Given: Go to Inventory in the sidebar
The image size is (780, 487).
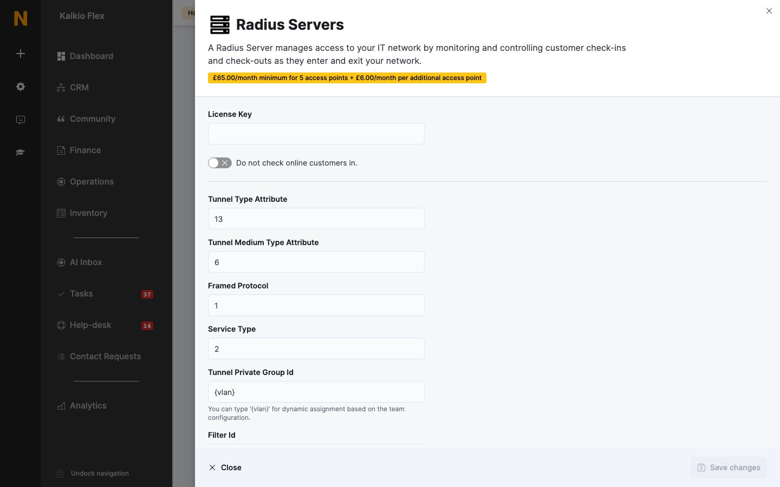Looking at the screenshot, I should 82,213.
